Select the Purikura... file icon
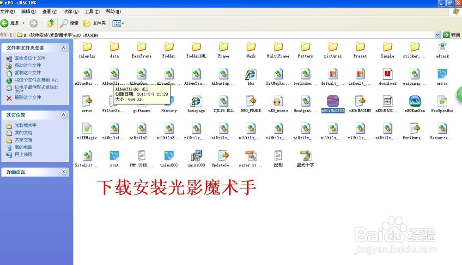 pos(415,129)
